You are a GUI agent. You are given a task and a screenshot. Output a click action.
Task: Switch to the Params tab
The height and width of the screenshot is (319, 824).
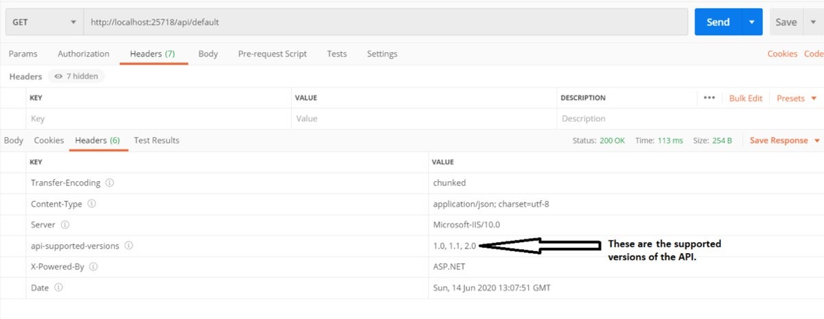[x=23, y=54]
